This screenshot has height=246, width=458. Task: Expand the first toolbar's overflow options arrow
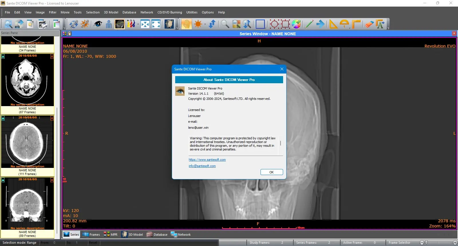64,28
